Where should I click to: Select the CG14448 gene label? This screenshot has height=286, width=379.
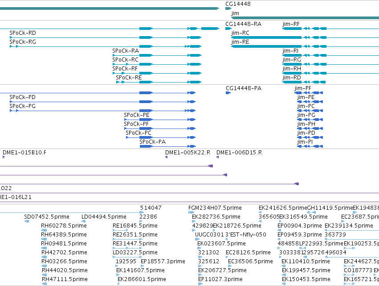(238, 4)
